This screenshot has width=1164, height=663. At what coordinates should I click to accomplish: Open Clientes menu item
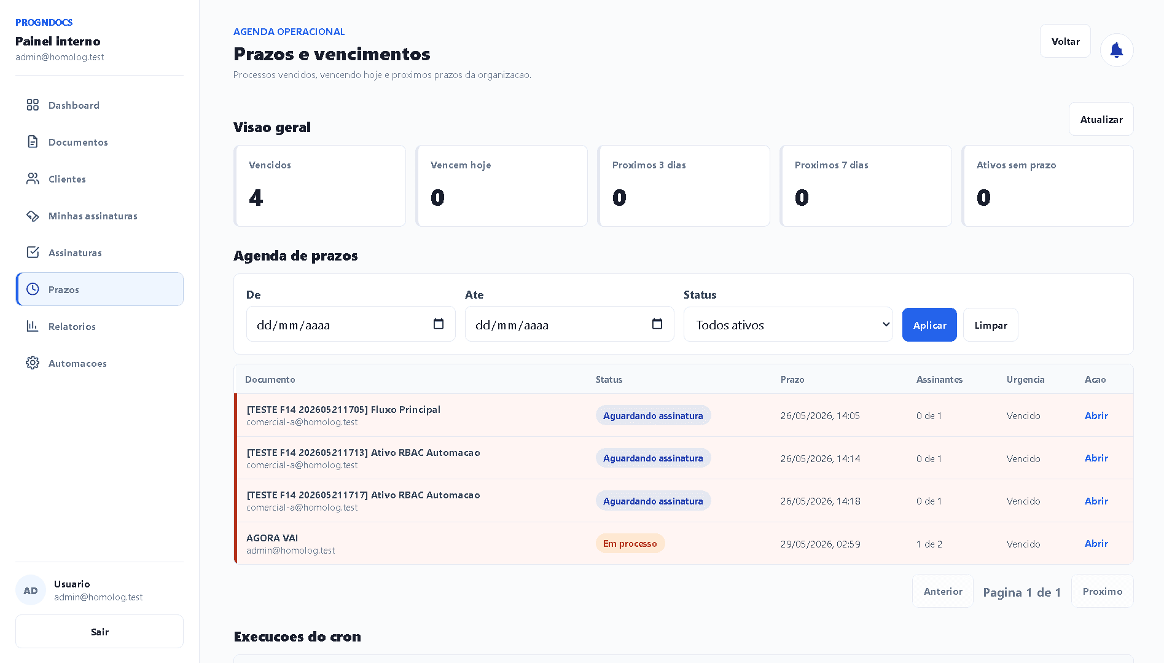[x=100, y=179]
